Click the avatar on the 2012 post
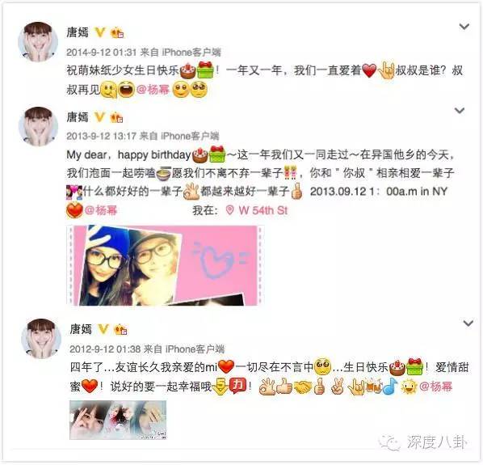Image resolution: width=483 pixels, height=465 pixels. [x=41, y=339]
